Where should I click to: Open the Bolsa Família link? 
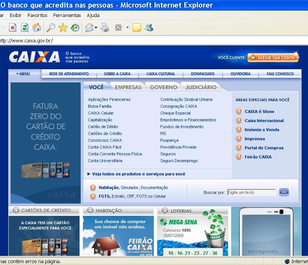100,106
